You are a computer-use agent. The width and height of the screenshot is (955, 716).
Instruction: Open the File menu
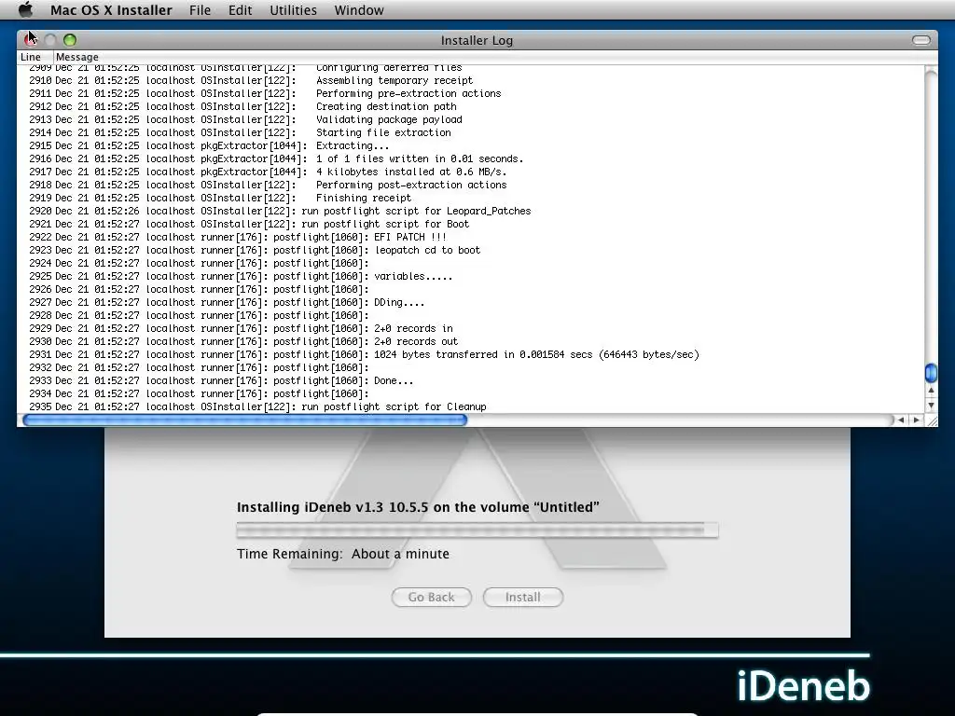coord(200,10)
